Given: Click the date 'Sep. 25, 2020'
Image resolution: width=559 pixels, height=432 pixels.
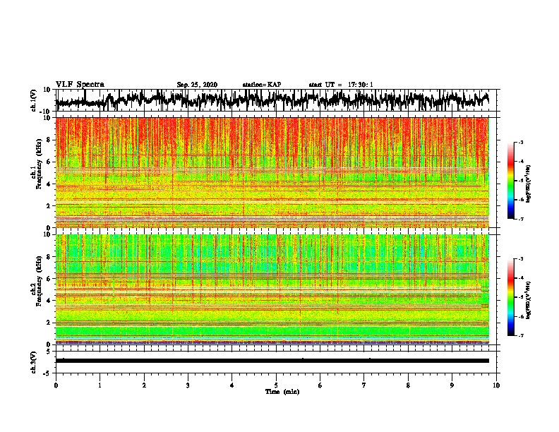Looking at the screenshot, I should click(x=197, y=85).
